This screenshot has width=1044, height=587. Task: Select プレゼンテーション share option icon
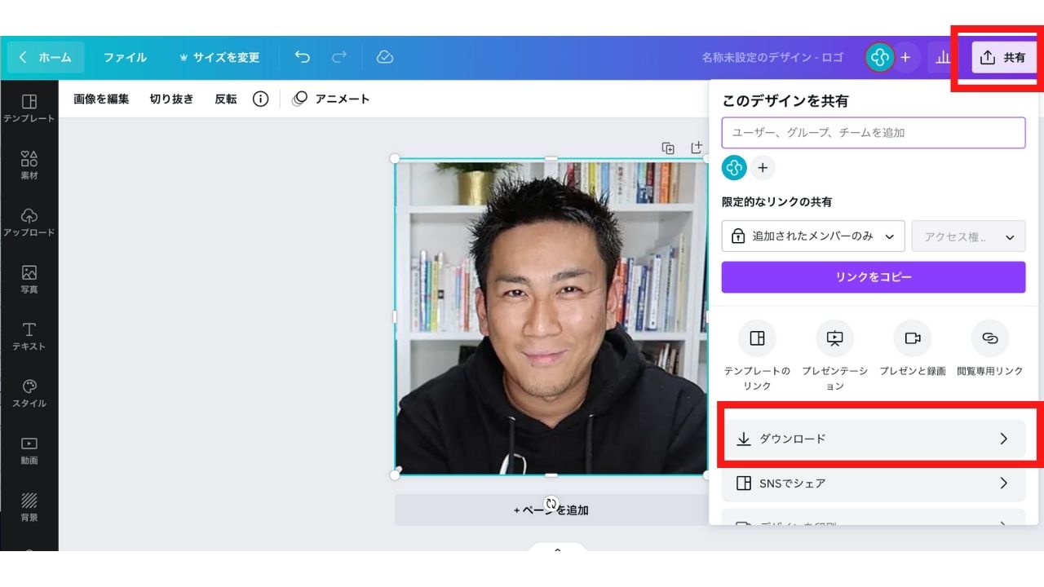point(834,338)
